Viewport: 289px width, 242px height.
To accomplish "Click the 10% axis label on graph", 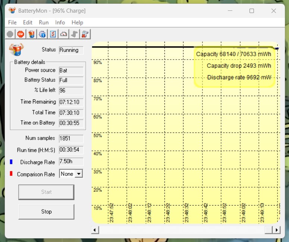I will point(97,208).
